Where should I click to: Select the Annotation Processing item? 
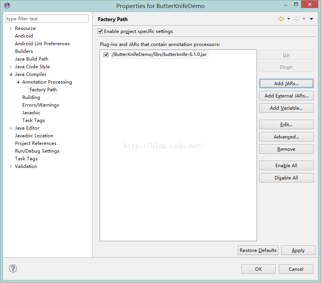[47, 82]
